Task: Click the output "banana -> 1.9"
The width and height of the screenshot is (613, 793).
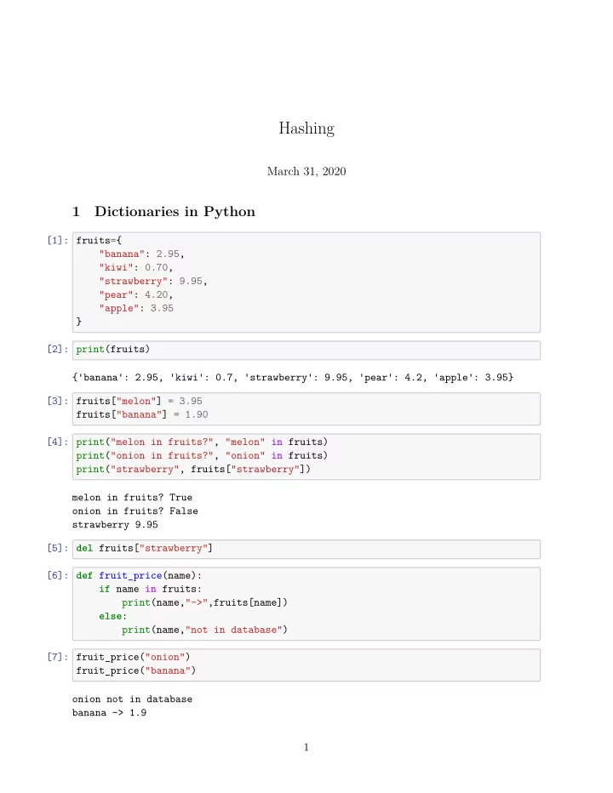Action: [109, 713]
